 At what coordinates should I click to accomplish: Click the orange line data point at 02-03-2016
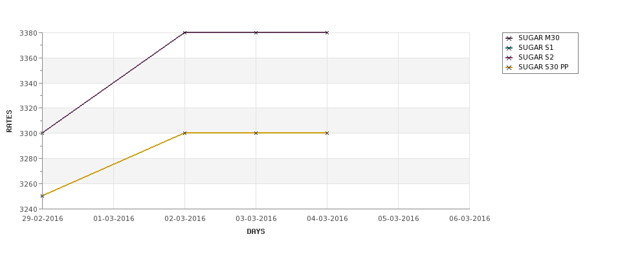click(184, 133)
